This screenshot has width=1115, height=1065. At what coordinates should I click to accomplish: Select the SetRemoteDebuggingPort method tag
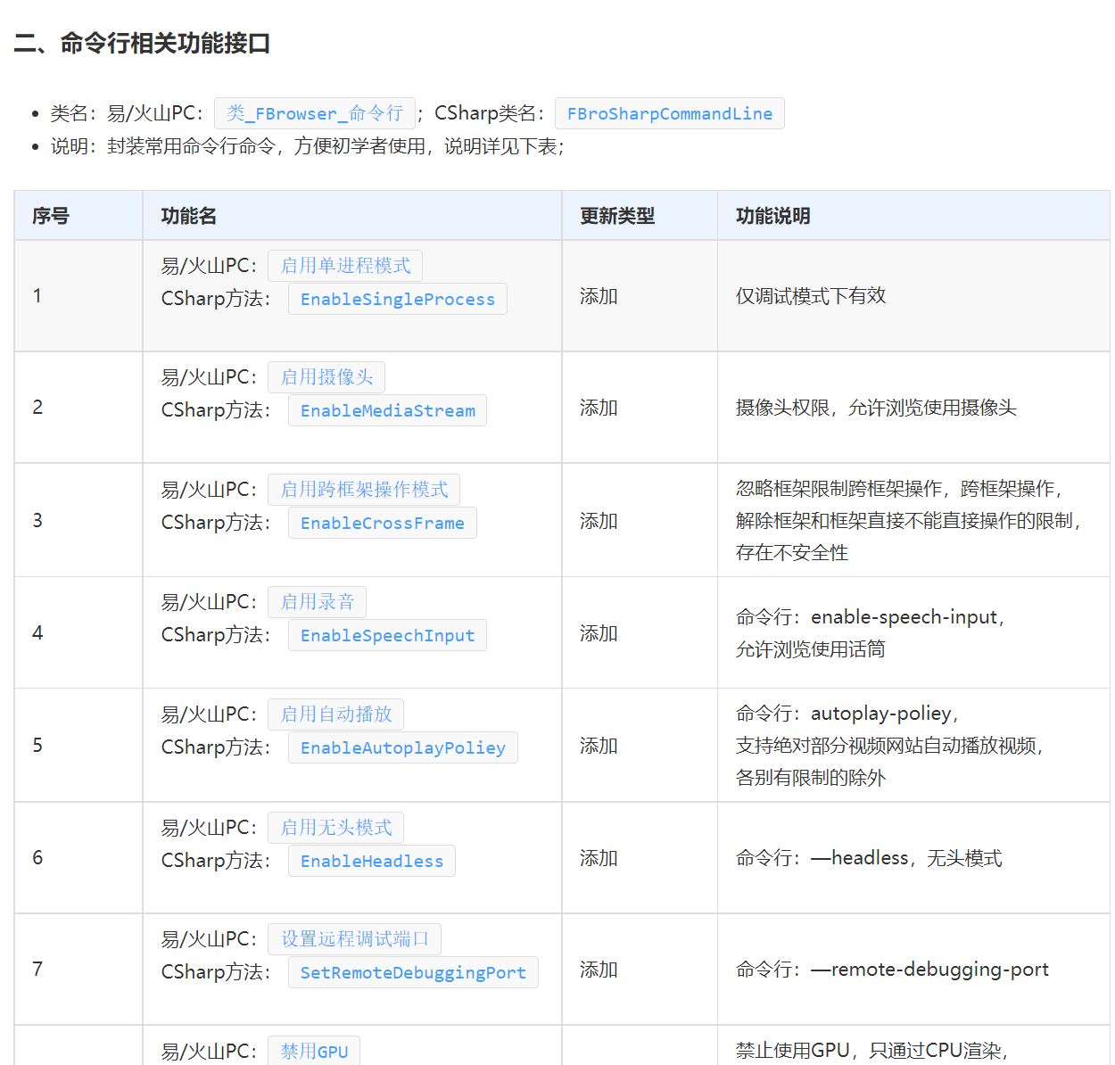[x=413, y=972]
